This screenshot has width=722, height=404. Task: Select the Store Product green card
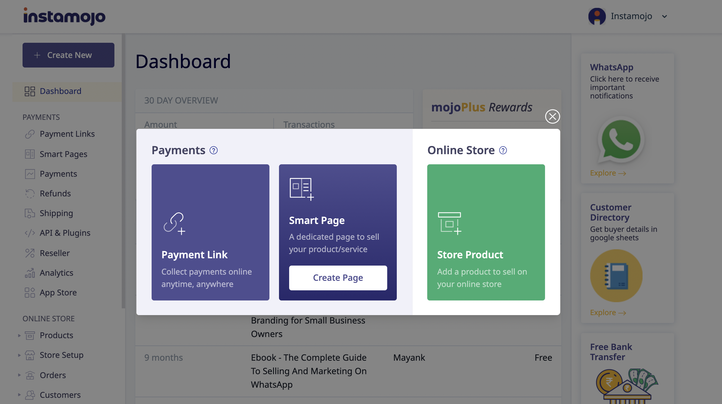(486, 232)
